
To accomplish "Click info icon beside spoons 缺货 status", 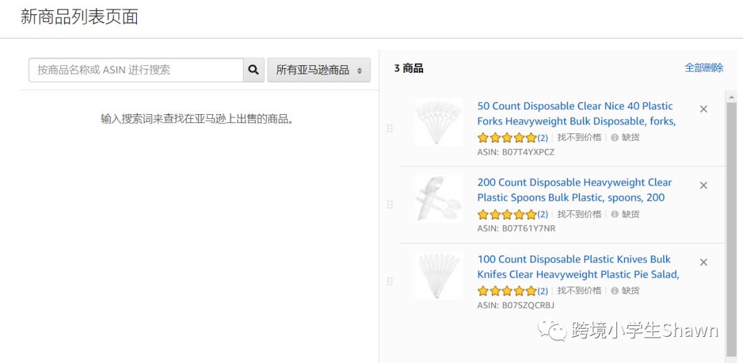I will tap(614, 214).
